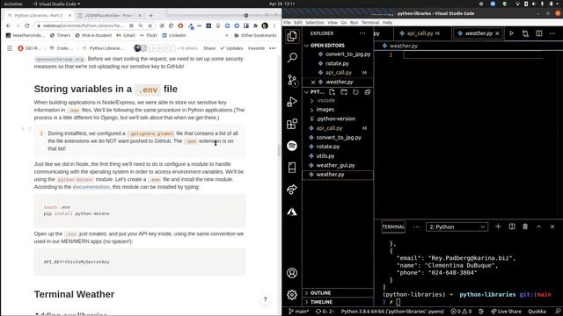Select the terminal dropdown showing 2: Python
The width and height of the screenshot is (563, 316).
457,226
